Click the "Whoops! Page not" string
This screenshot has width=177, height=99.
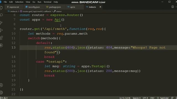pyautogui.click(x=148, y=48)
